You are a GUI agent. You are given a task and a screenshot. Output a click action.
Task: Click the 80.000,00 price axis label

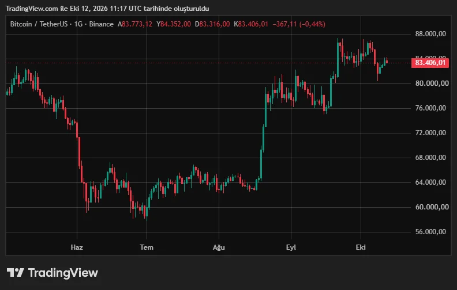click(432, 83)
